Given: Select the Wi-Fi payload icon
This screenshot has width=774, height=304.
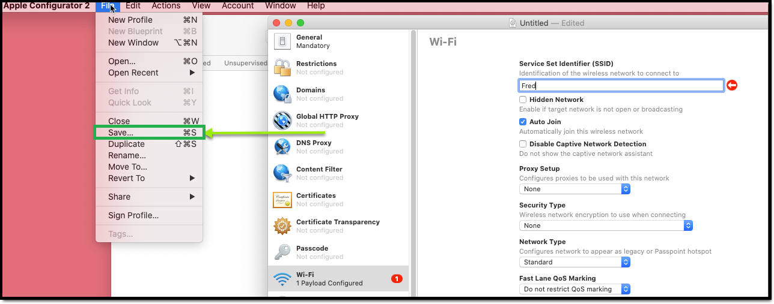Looking at the screenshot, I should (x=282, y=279).
